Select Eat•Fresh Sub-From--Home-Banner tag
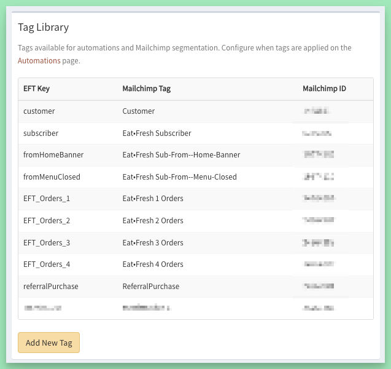Screen dimensions: 391x369 [181, 155]
